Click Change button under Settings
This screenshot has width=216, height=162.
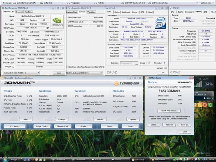click(62, 119)
